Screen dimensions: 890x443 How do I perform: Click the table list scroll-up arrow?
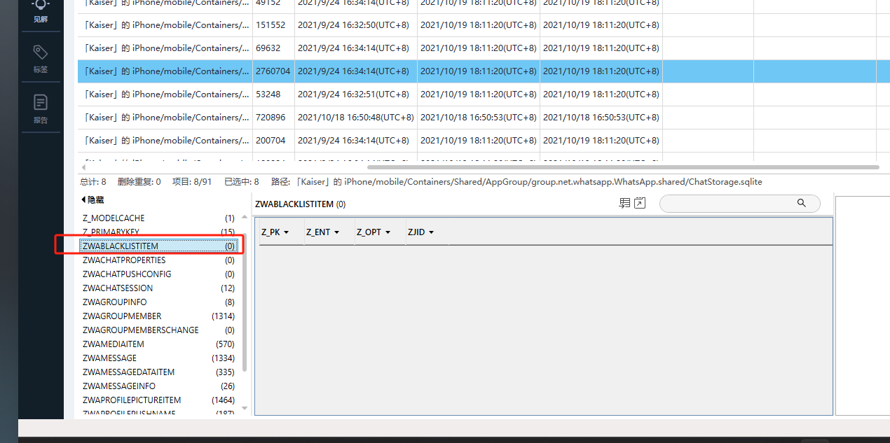click(245, 217)
